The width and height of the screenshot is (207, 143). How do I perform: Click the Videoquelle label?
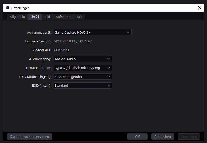(42, 50)
